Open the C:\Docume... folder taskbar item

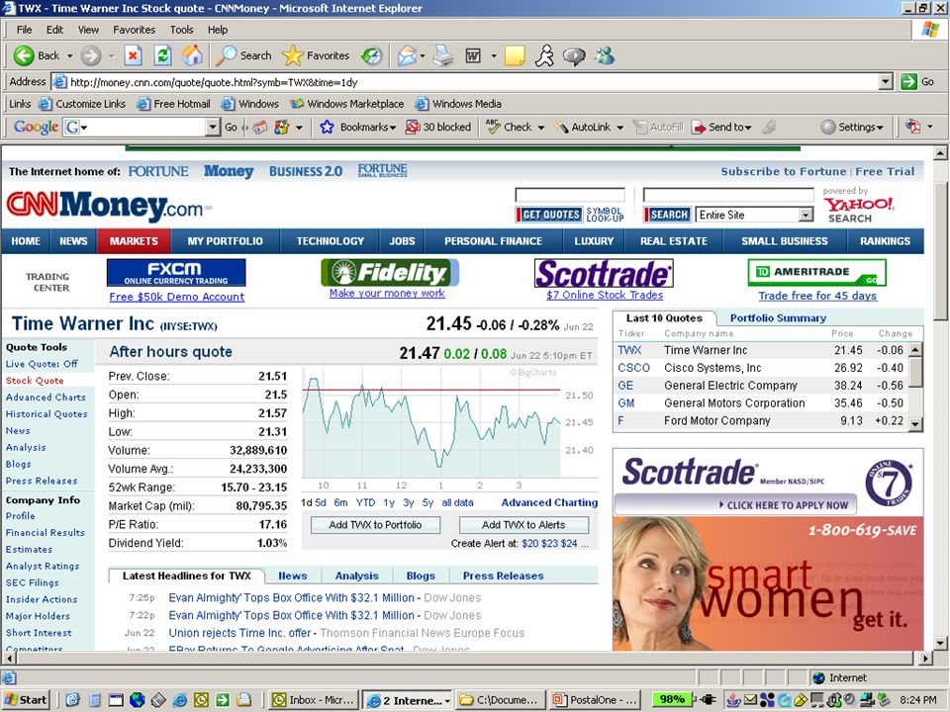(501, 700)
